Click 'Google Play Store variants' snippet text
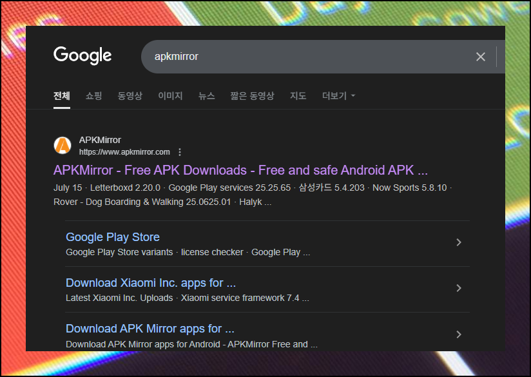The image size is (531, 377). (119, 253)
